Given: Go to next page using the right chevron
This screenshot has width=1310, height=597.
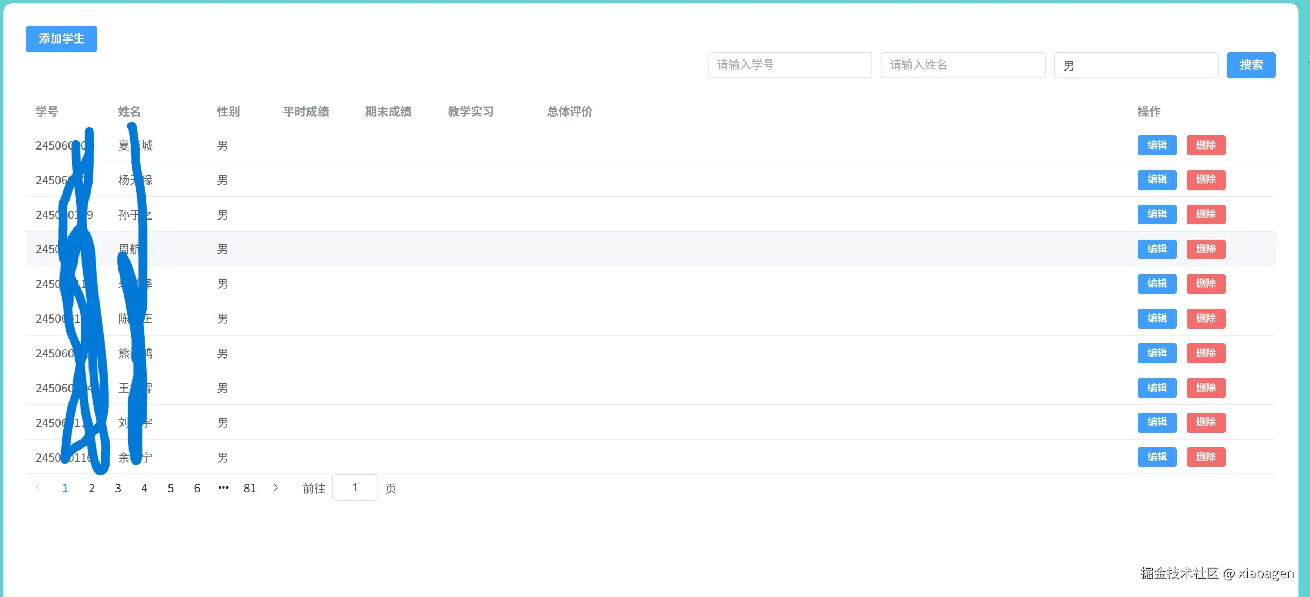Looking at the screenshot, I should click(x=276, y=487).
